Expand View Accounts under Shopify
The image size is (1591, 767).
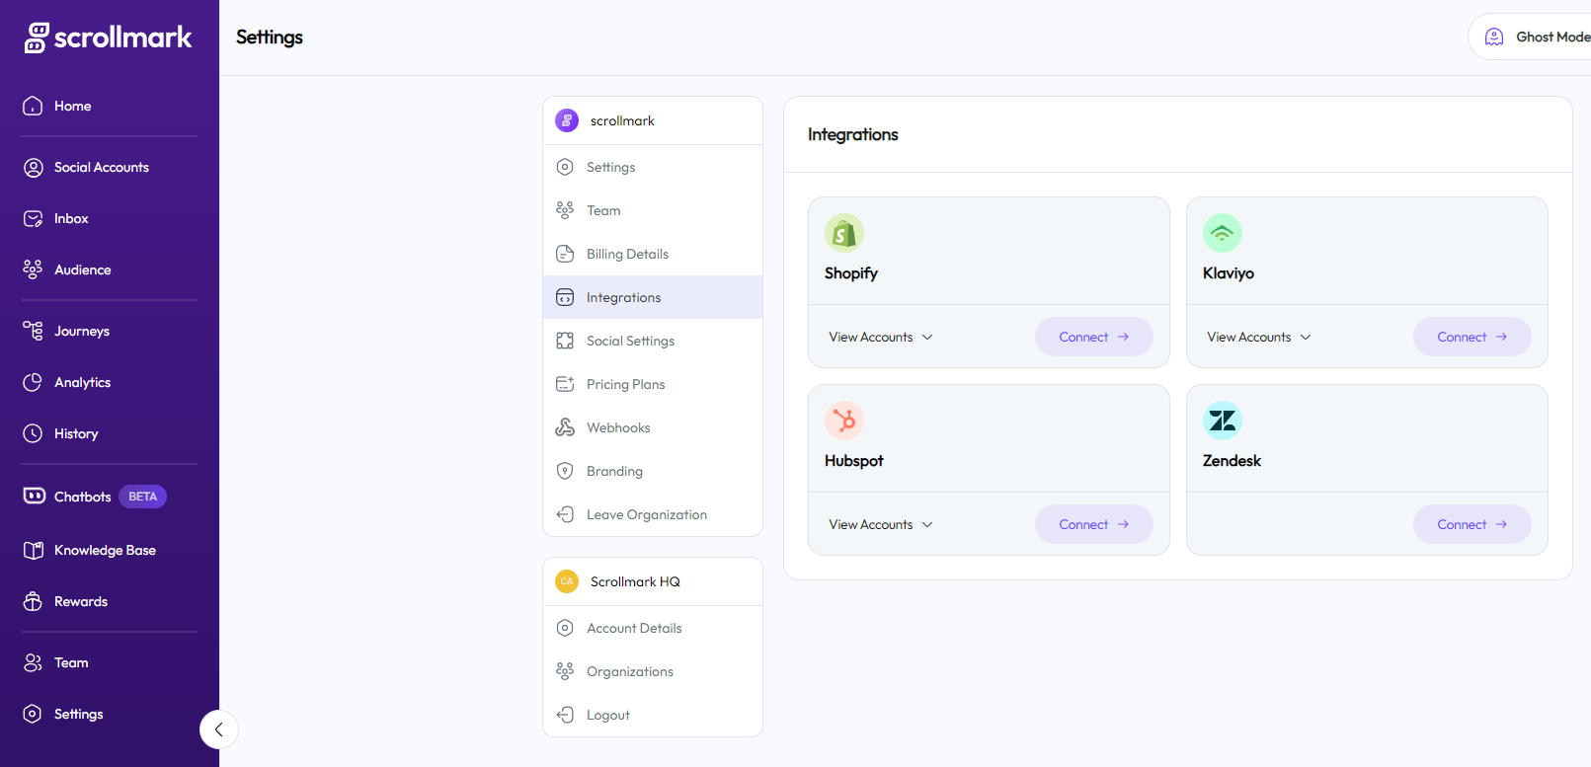click(881, 337)
